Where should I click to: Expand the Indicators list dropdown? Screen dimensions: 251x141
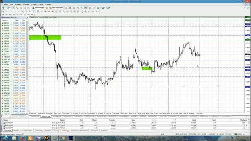[100, 8]
